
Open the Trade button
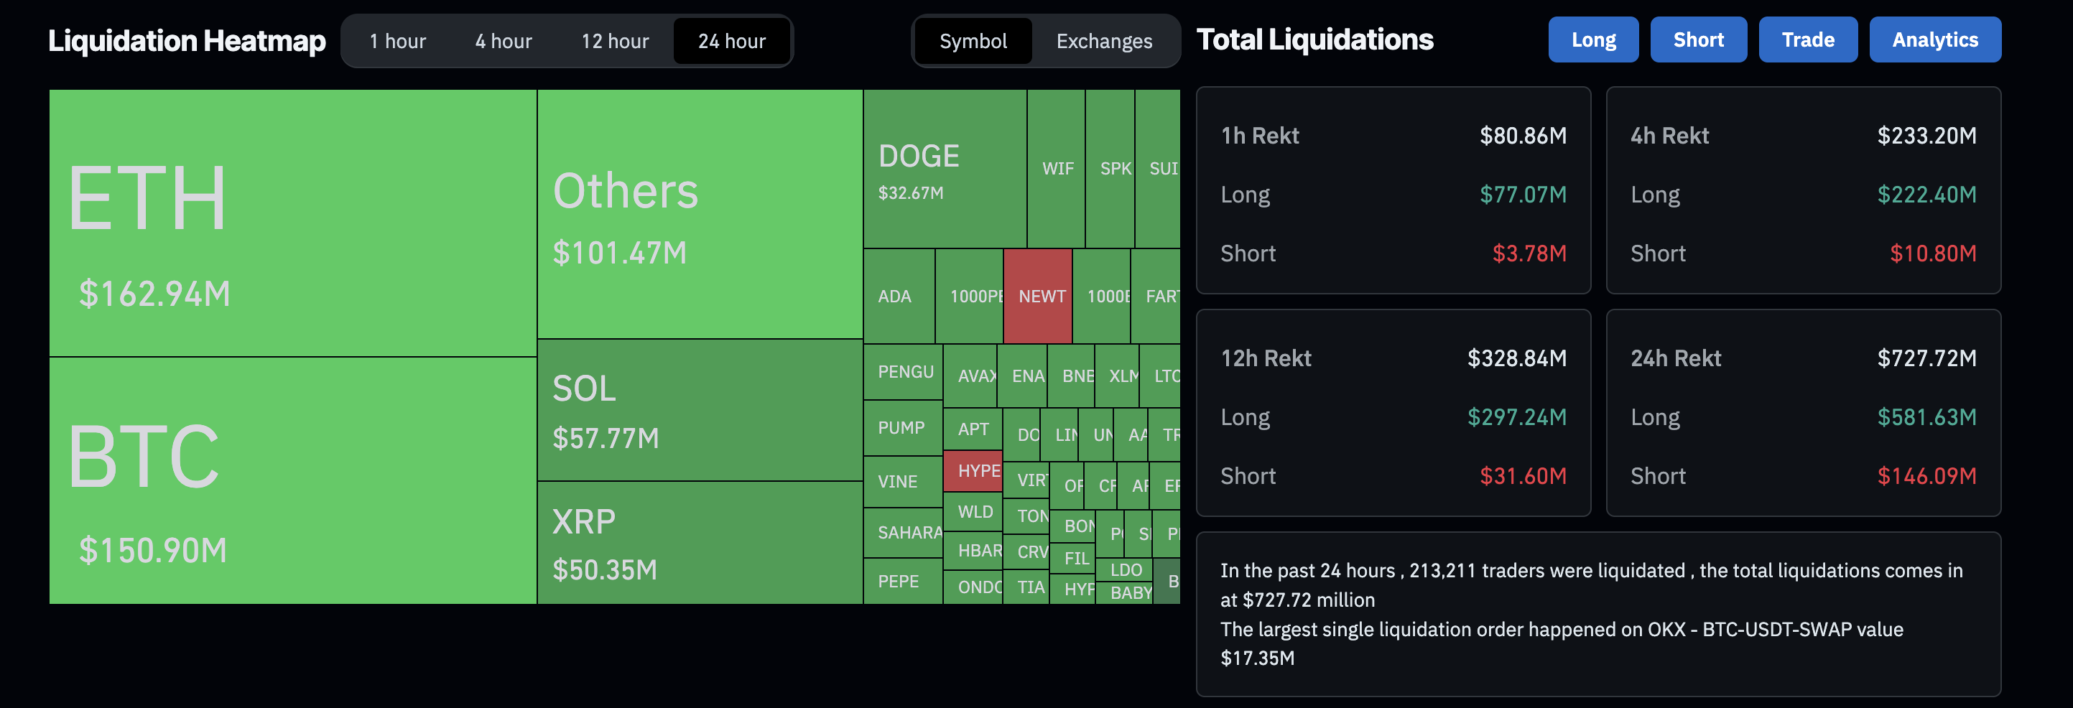click(x=1807, y=39)
